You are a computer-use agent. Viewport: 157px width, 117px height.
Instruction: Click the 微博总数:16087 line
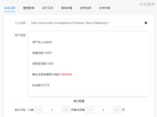(42, 53)
